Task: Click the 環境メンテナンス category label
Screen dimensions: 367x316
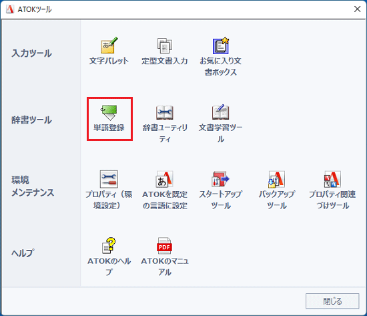Action: (33, 186)
